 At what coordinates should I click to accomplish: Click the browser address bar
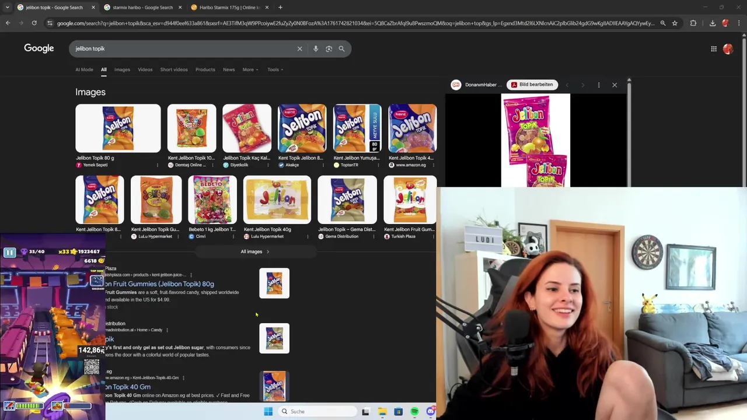(356, 23)
